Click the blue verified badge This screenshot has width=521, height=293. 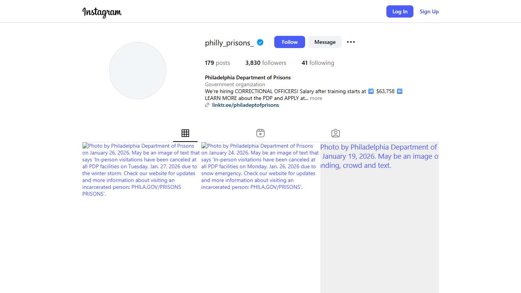pyautogui.click(x=260, y=42)
